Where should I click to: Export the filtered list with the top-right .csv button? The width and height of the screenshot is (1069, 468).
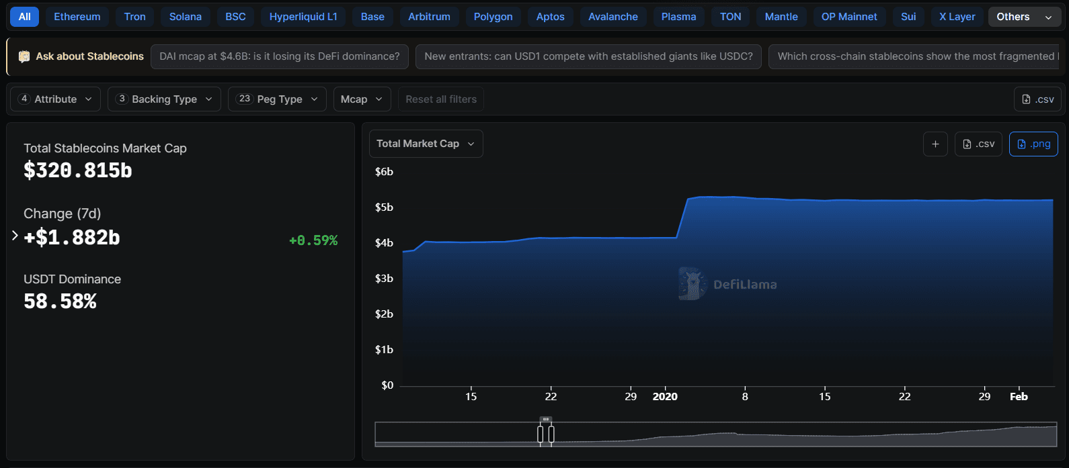pos(1037,99)
